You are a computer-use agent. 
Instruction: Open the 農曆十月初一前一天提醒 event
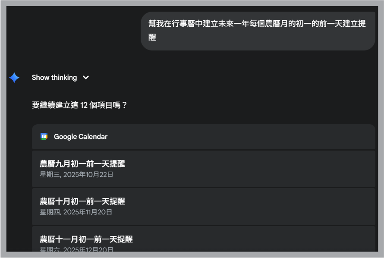click(x=82, y=201)
